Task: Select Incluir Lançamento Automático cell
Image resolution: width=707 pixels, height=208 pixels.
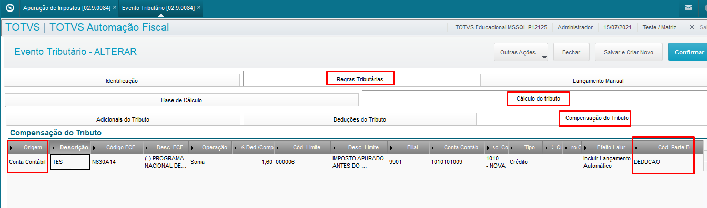Action: click(x=608, y=162)
